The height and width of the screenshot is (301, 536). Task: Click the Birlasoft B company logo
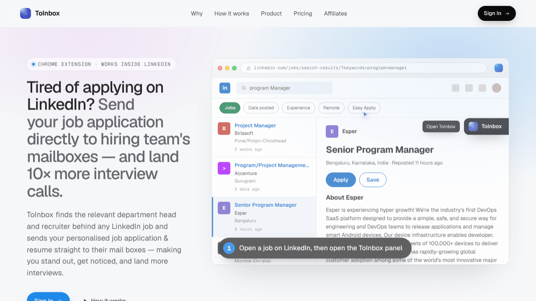pos(224,128)
